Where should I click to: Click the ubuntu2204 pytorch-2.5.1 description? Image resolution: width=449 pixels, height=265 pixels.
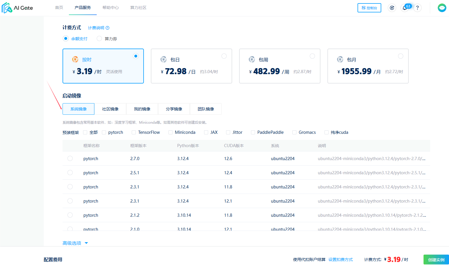pos(372,173)
